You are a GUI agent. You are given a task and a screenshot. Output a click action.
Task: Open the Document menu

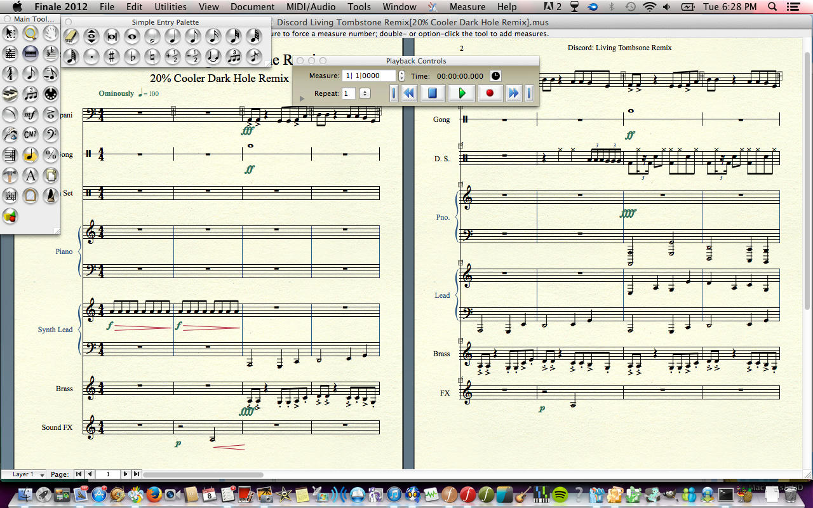pos(253,7)
